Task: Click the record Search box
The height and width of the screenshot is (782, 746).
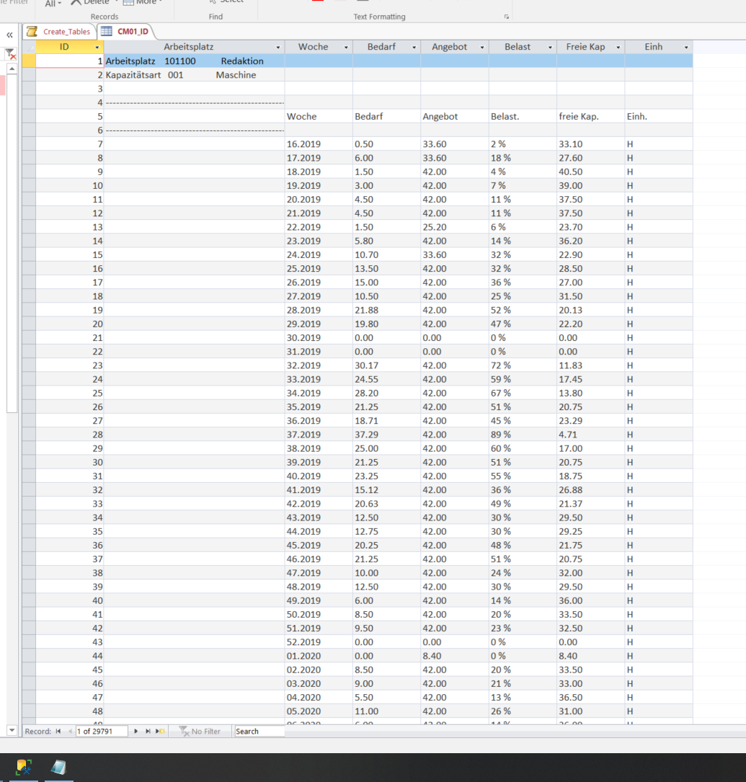Action: (259, 731)
